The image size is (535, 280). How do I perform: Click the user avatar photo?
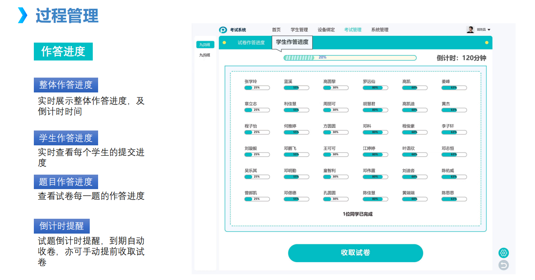click(x=470, y=30)
